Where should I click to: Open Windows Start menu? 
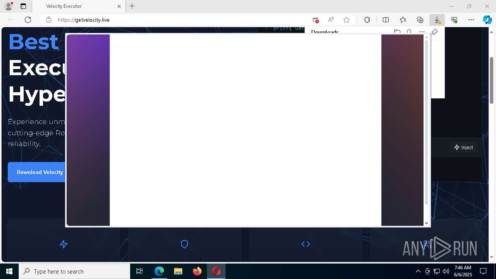(9, 271)
